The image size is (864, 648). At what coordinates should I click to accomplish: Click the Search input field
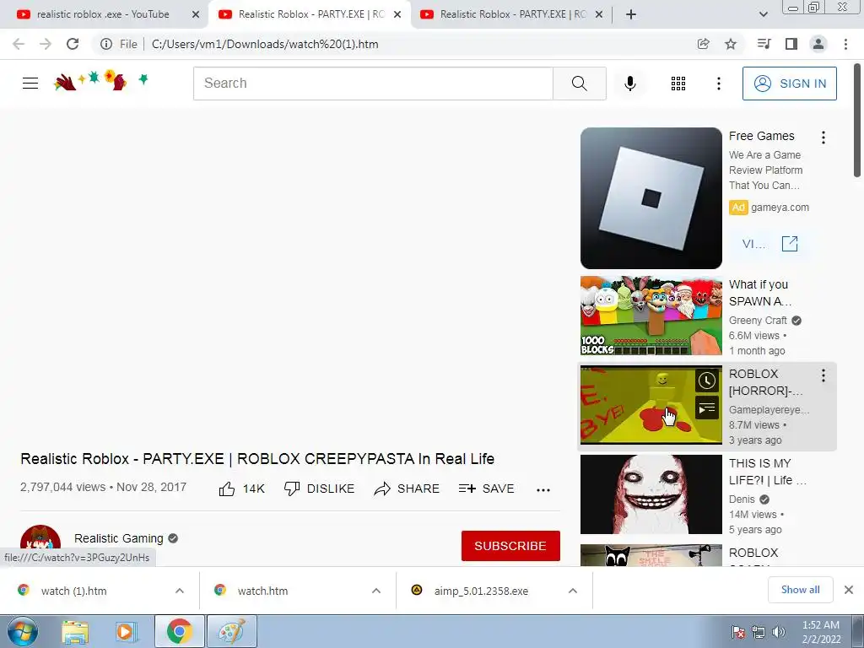click(373, 84)
